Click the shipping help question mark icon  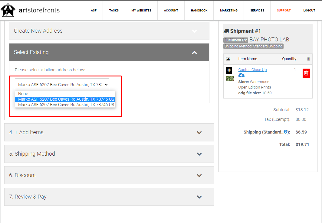click(x=285, y=132)
